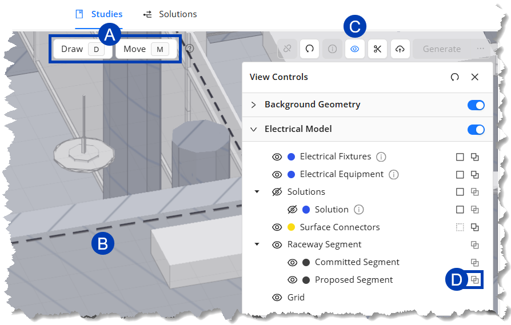511x325 pixels.
Task: Hide the Grid with eye icon
Action: click(277, 298)
